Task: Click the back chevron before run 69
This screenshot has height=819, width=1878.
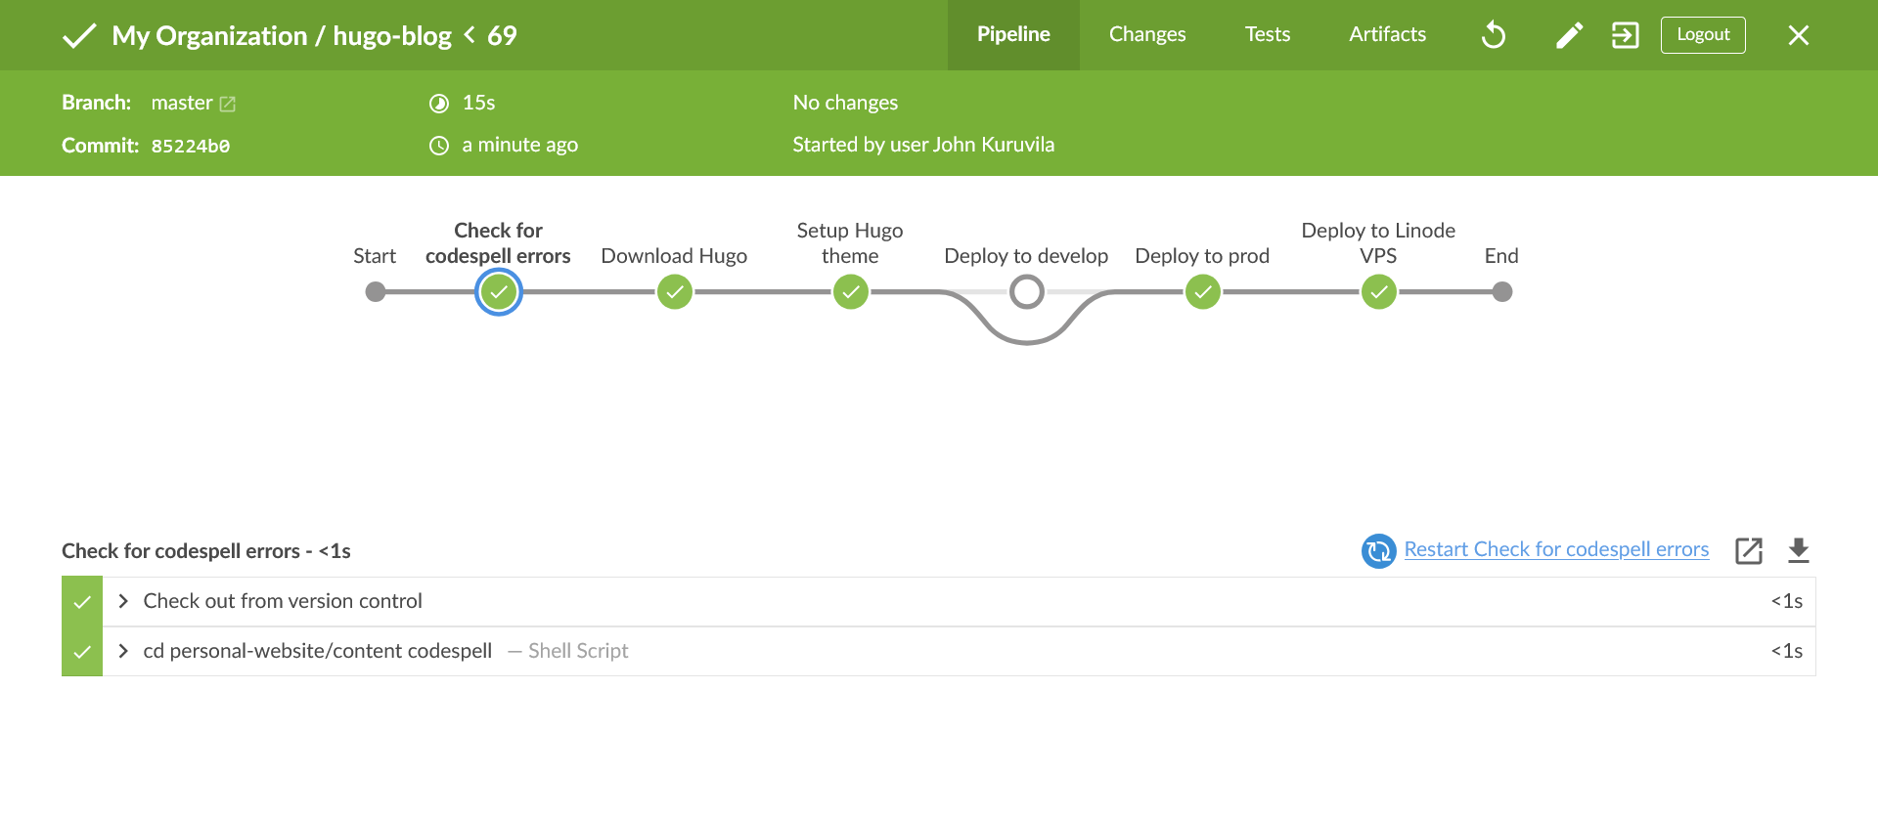Action: point(469,35)
